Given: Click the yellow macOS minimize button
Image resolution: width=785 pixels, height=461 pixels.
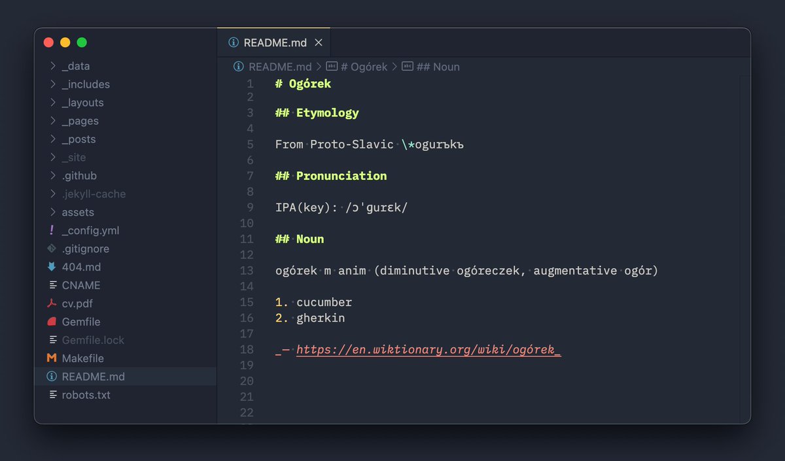Looking at the screenshot, I should point(65,43).
